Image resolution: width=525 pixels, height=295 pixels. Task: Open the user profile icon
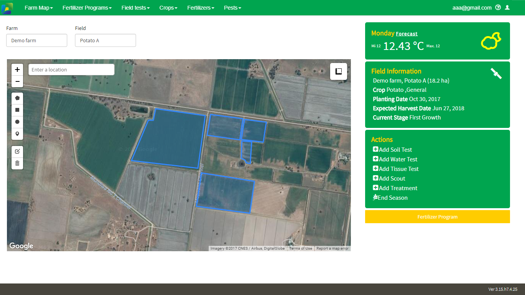(x=507, y=7)
